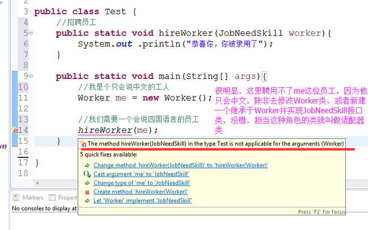368x230 pixels.
Task: Click the comment on line 10 about Chinese-speaking worker
Action: click(123, 87)
